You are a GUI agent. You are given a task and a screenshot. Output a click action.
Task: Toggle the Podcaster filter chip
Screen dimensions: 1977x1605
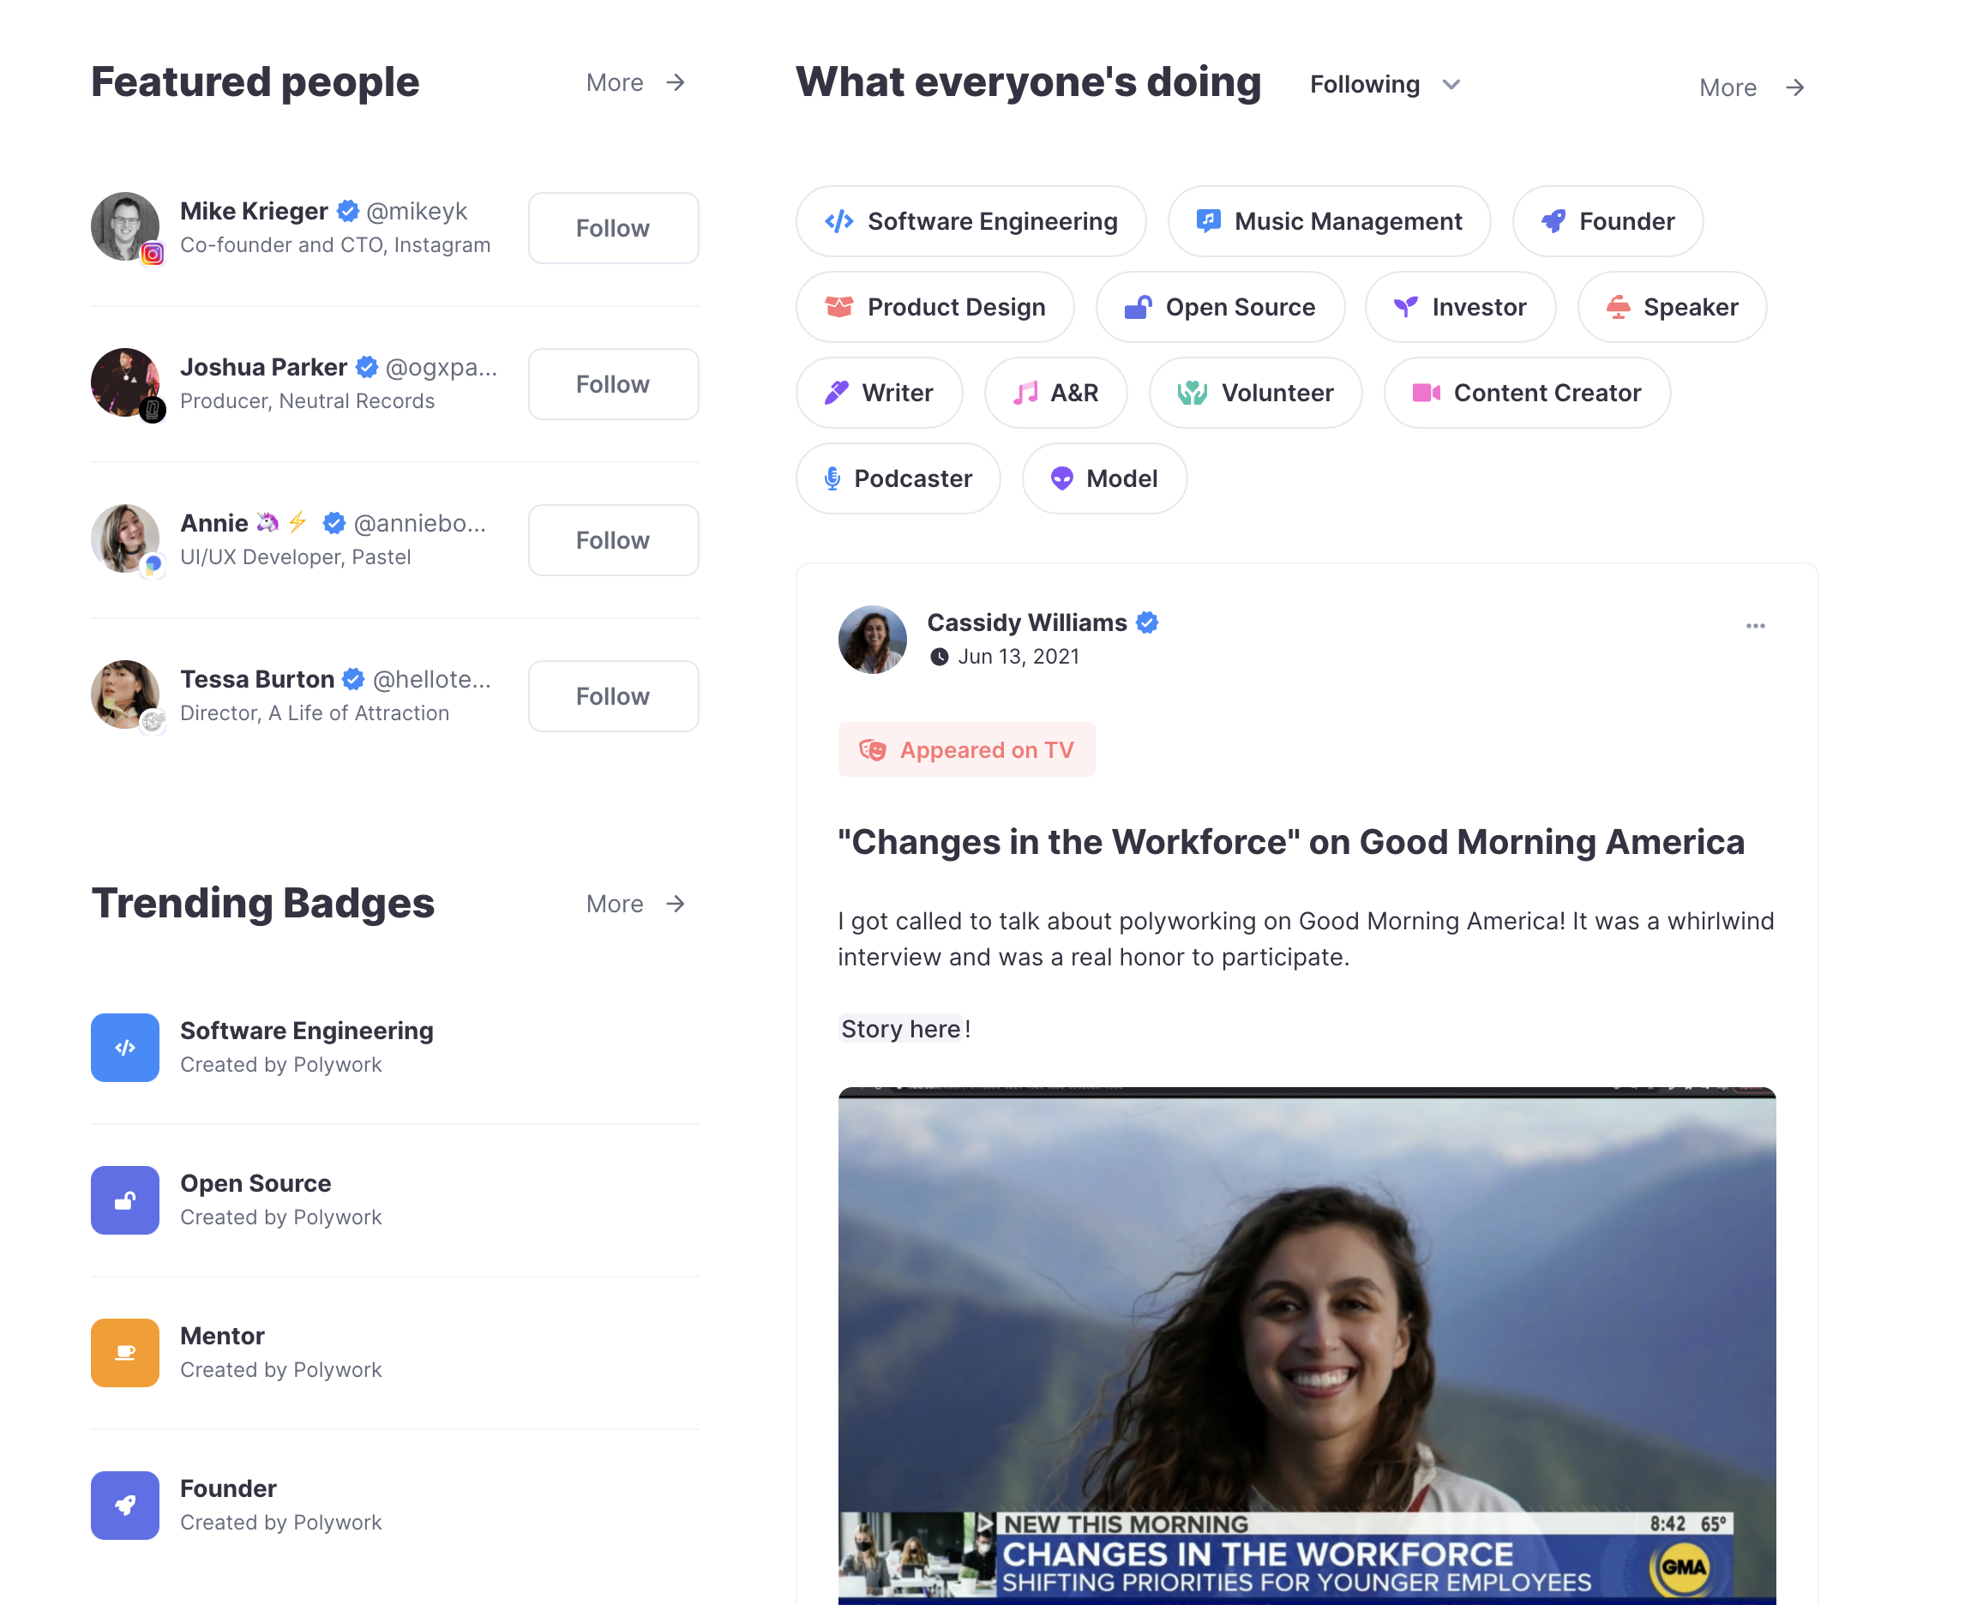[x=898, y=478]
